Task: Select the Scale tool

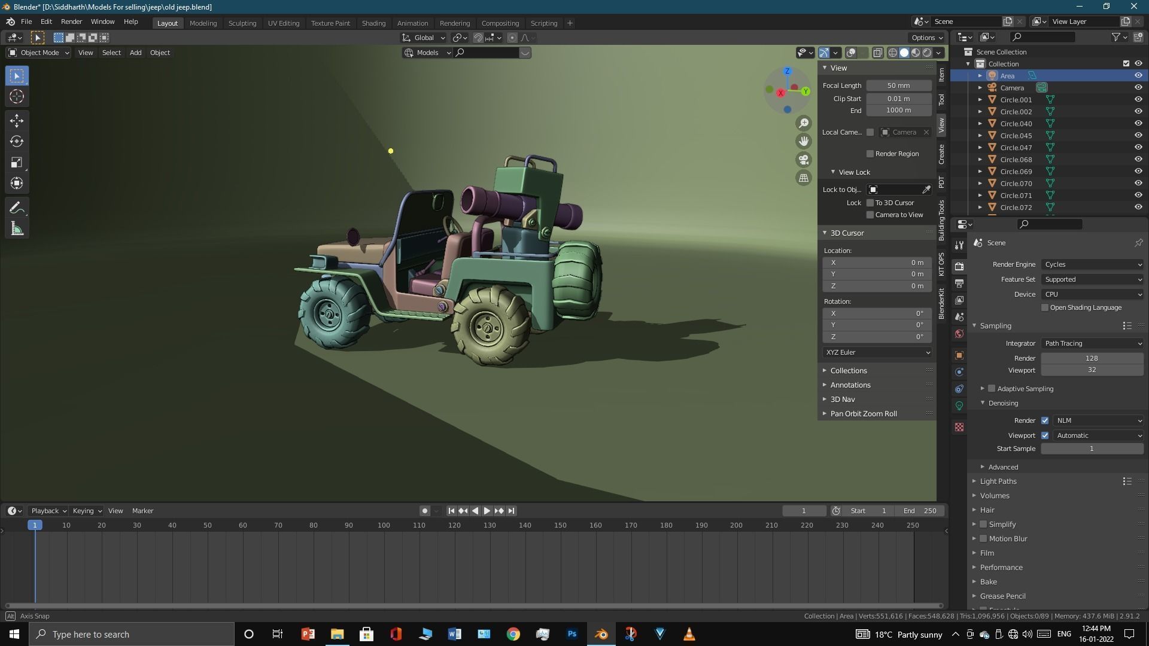Action: point(17,162)
